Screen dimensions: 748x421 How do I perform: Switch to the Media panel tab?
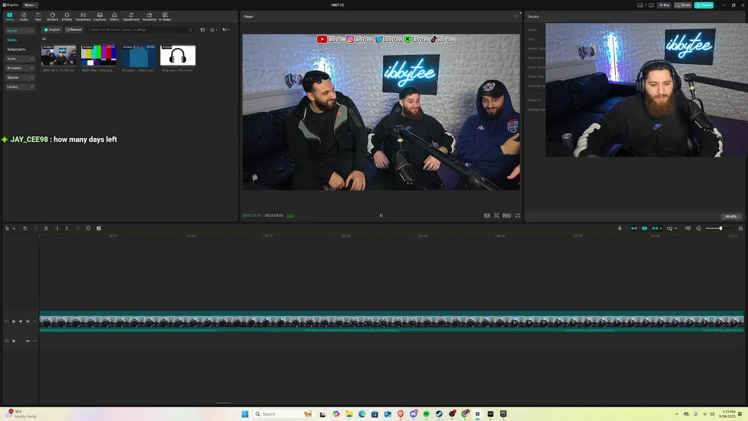tap(9, 16)
